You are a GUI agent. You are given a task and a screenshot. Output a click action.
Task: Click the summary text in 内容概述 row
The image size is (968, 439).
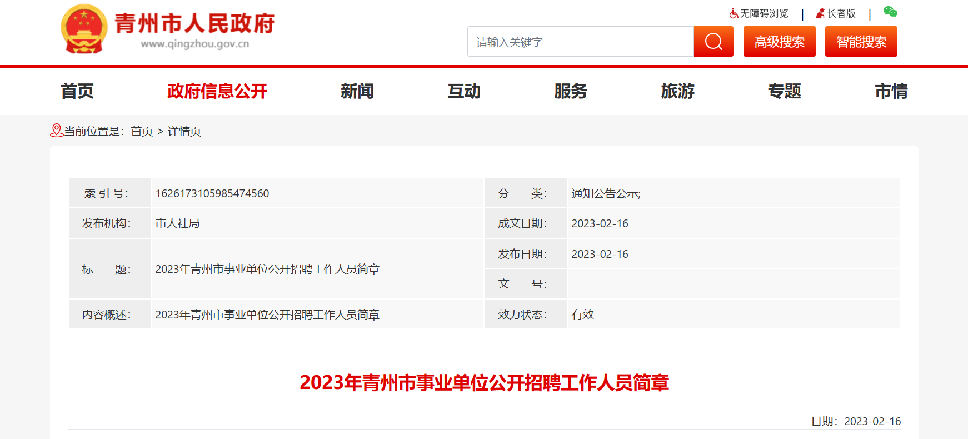point(267,315)
